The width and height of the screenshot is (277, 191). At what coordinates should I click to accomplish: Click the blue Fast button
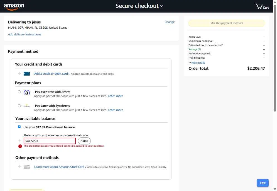263,183
